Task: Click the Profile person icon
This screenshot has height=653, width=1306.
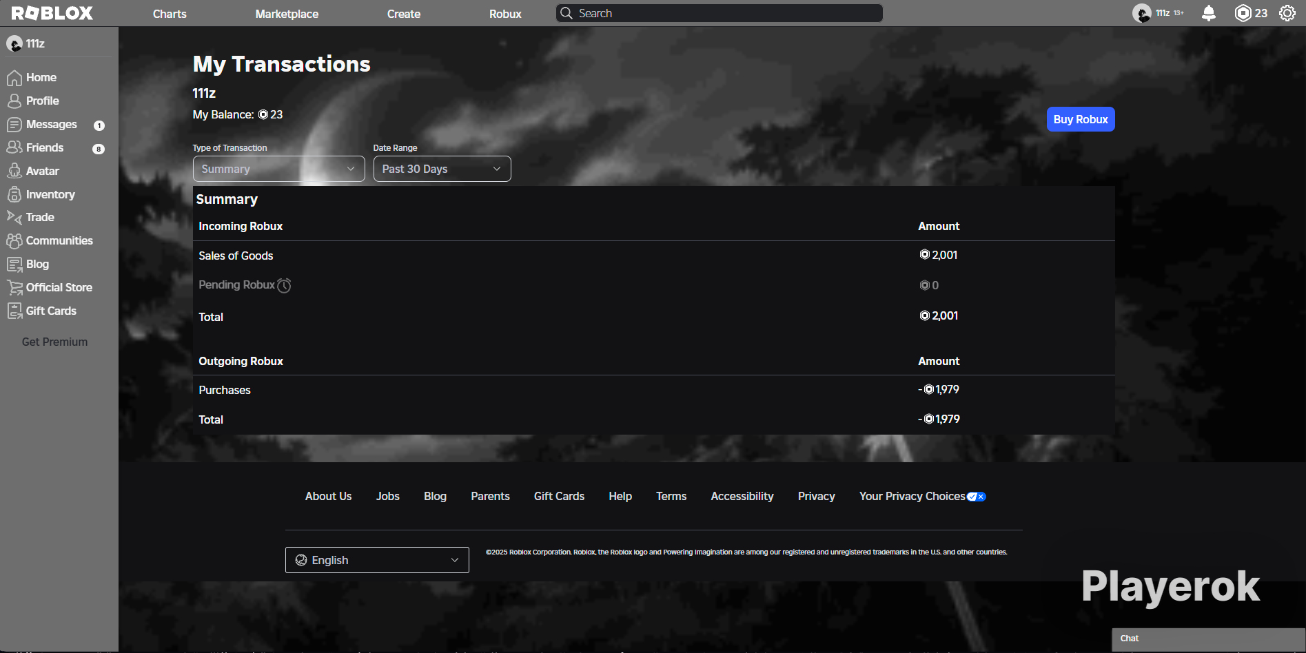Action: point(14,101)
